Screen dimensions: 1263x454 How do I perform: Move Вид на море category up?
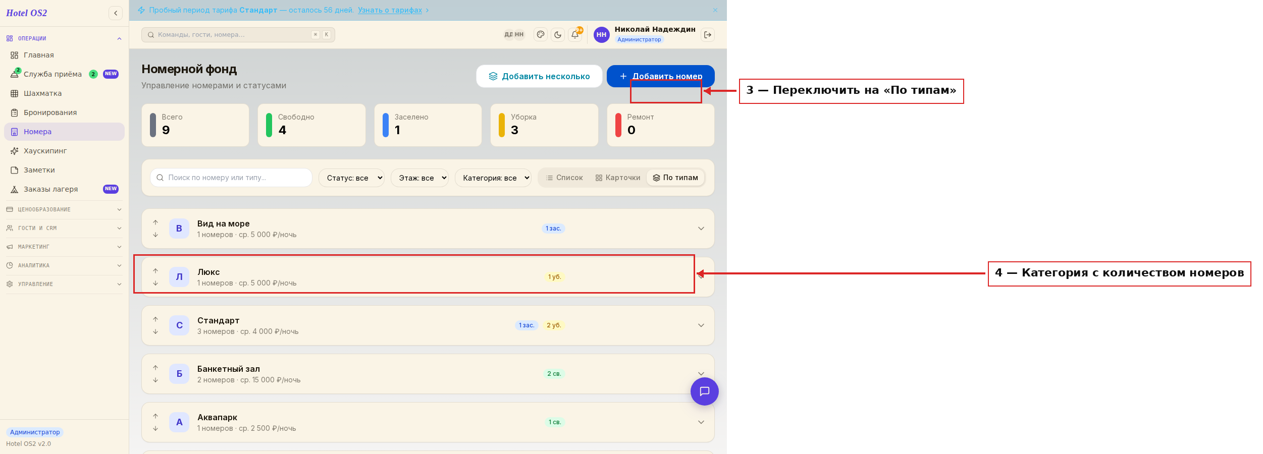pyautogui.click(x=155, y=222)
